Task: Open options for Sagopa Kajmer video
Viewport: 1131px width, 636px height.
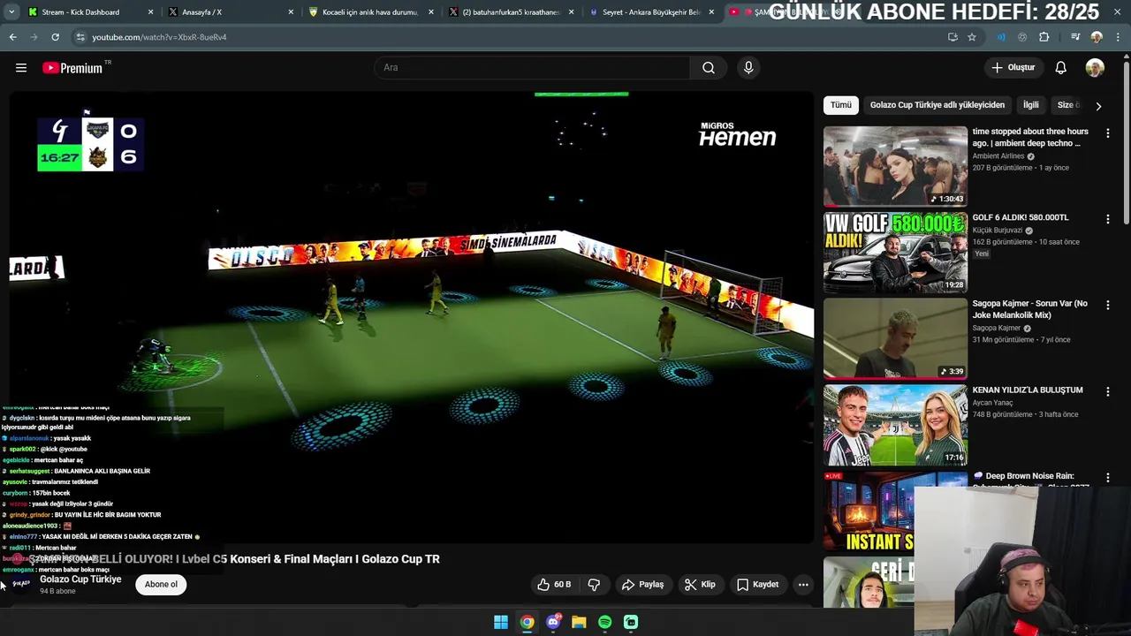Action: click(x=1108, y=306)
